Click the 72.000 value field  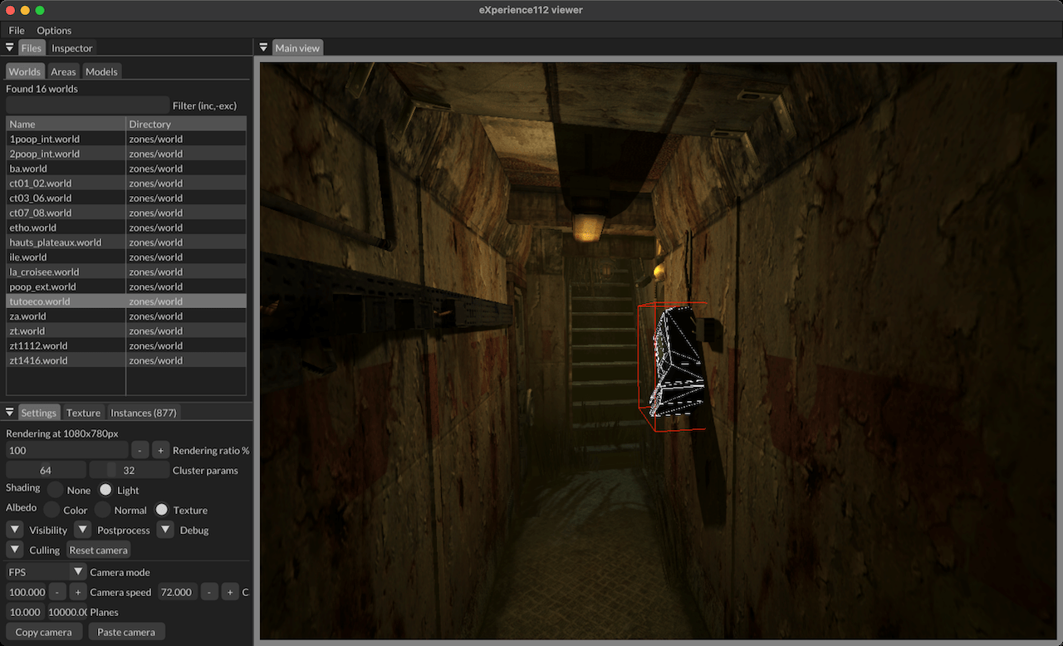click(x=178, y=592)
